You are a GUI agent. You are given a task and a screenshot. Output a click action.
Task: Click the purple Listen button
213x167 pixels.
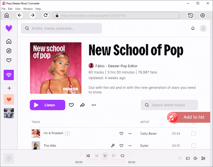tap(47, 105)
